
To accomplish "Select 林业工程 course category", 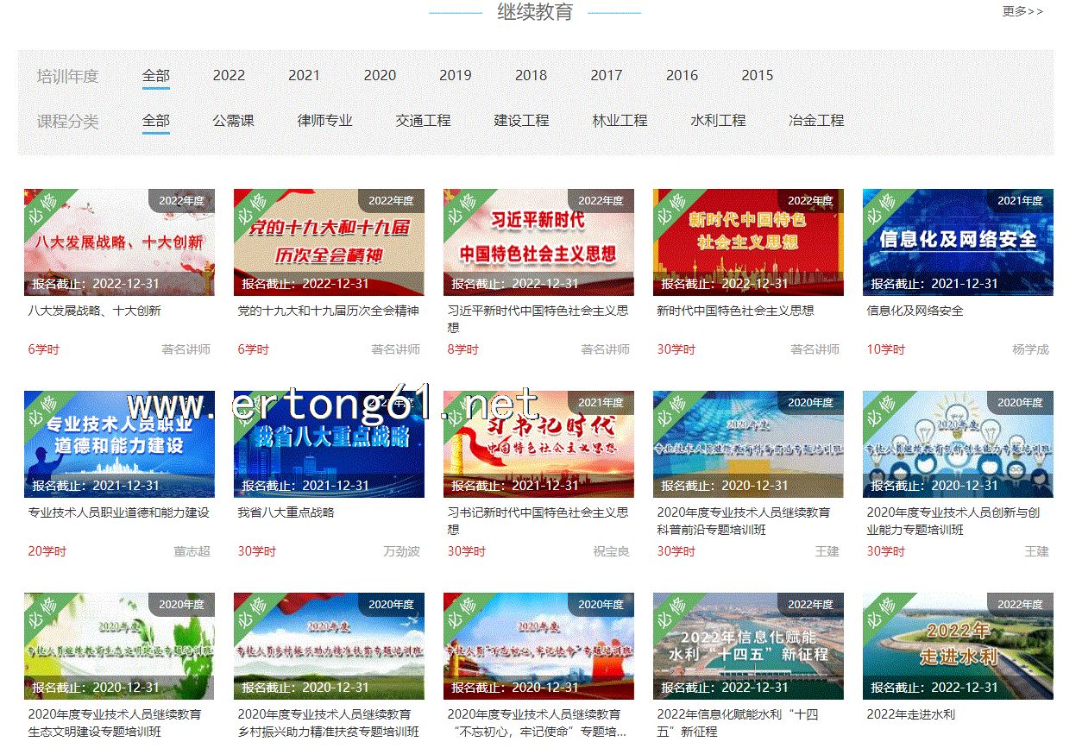I will (620, 121).
